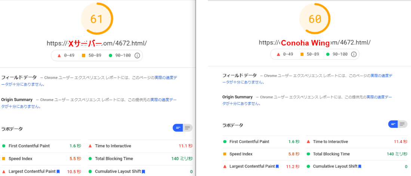The image size is (411, 176).
Task: Click the orange square beside the 5.8 秒 Speed Index
Action: 225,154
